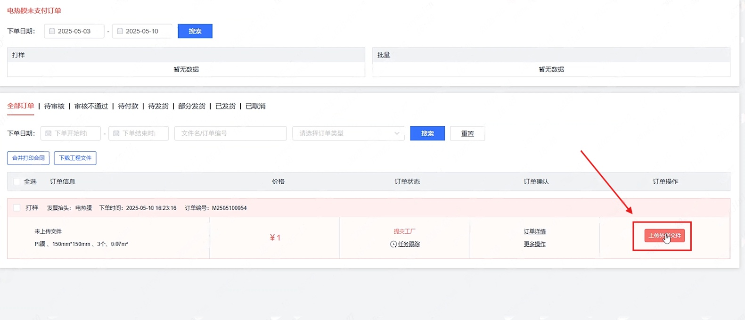Open the 请选择订单类型 dropdown

click(x=344, y=133)
